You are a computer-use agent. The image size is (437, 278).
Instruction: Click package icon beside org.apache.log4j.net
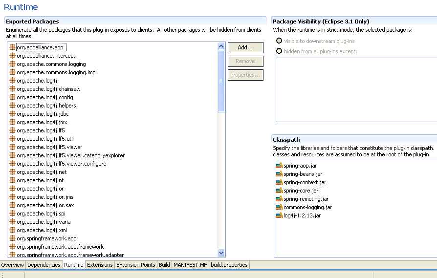click(12, 172)
